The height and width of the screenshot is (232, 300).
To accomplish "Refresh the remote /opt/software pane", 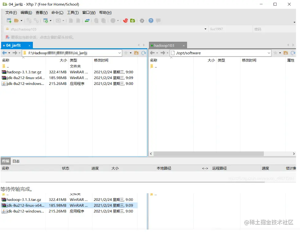I will click(x=293, y=53).
